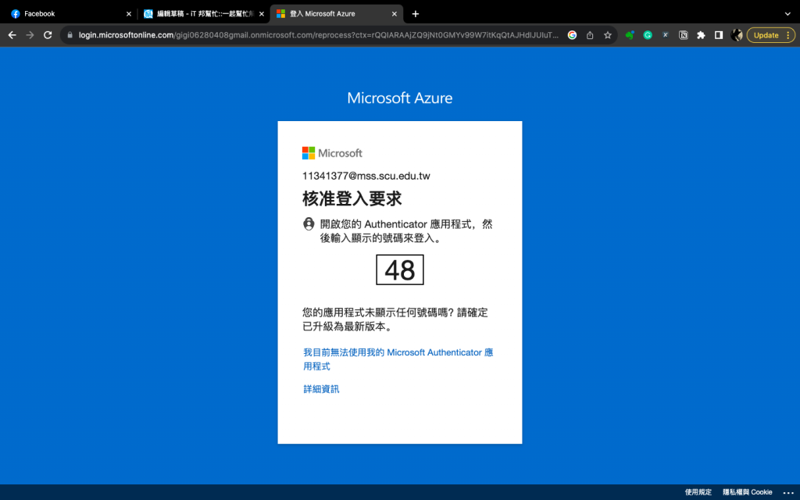
Task: Click the Microsoft Azure page title
Action: pos(400,98)
